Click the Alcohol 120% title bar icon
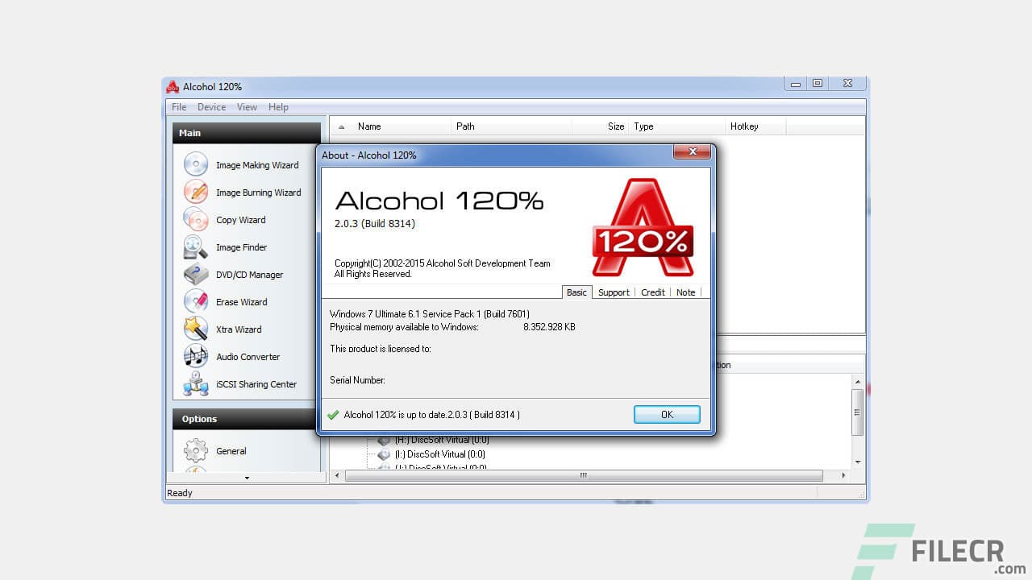 [x=173, y=86]
